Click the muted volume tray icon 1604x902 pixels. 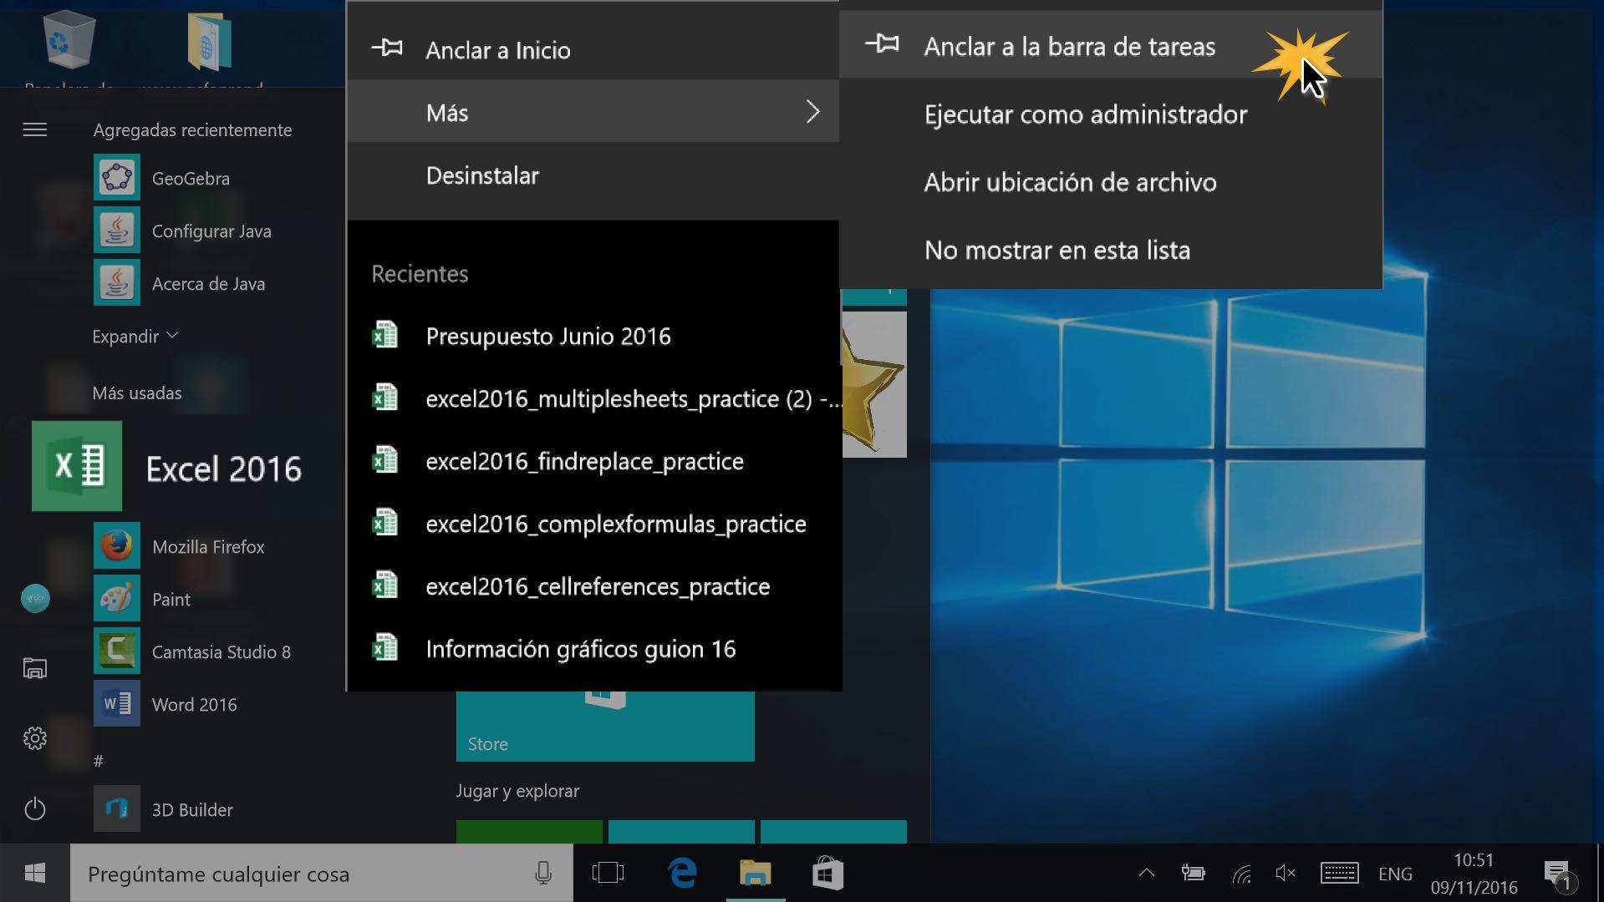pos(1286,874)
